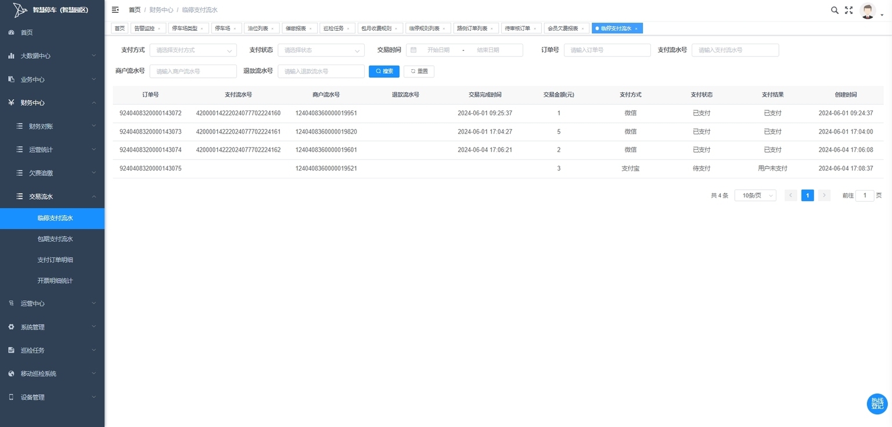
Task: Change the 10条/页 page size selector
Action: [x=756, y=196]
